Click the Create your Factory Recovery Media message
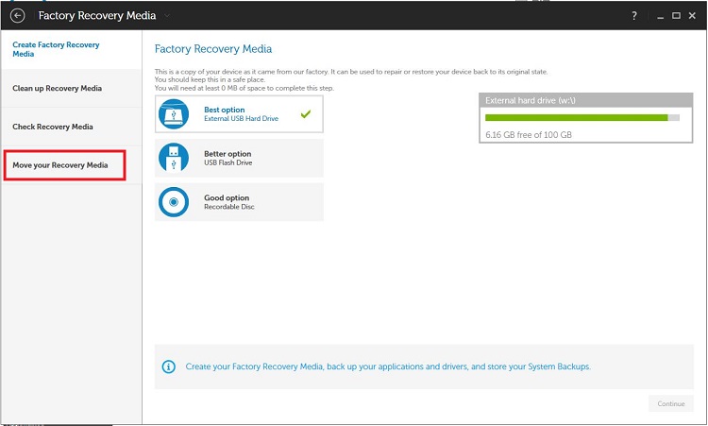The width and height of the screenshot is (708, 426). 388,366
